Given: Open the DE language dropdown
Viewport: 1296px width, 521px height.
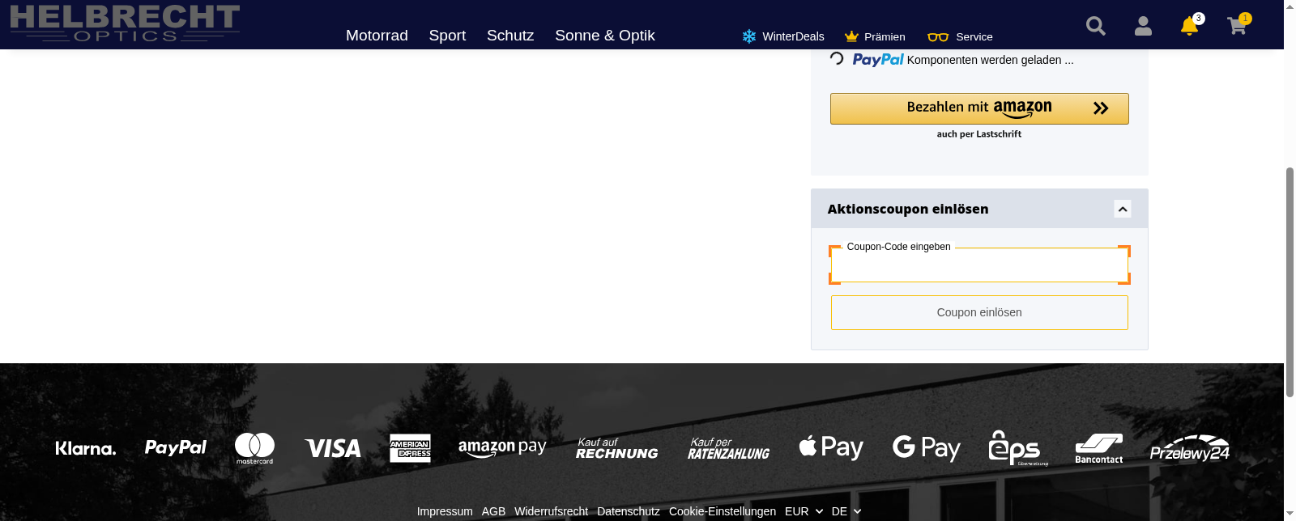Looking at the screenshot, I should point(846,511).
